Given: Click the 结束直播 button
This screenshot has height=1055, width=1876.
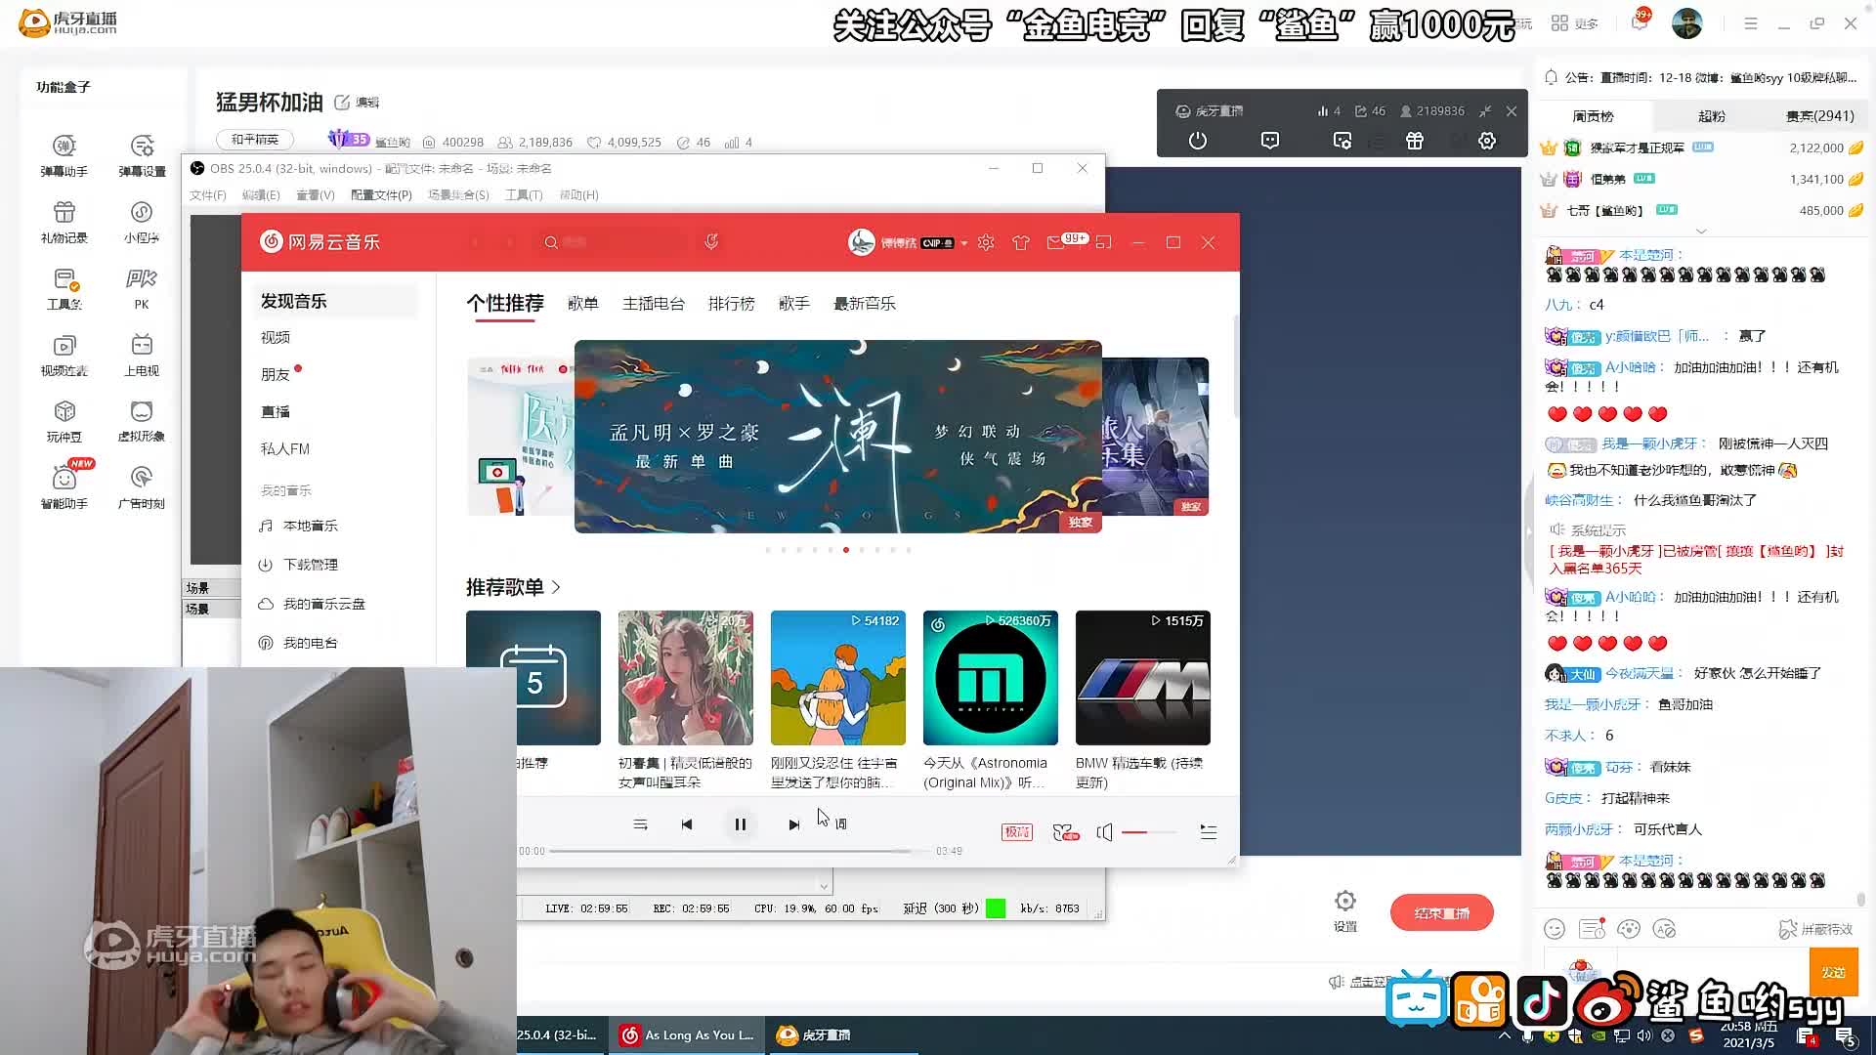Looking at the screenshot, I should point(1442,913).
